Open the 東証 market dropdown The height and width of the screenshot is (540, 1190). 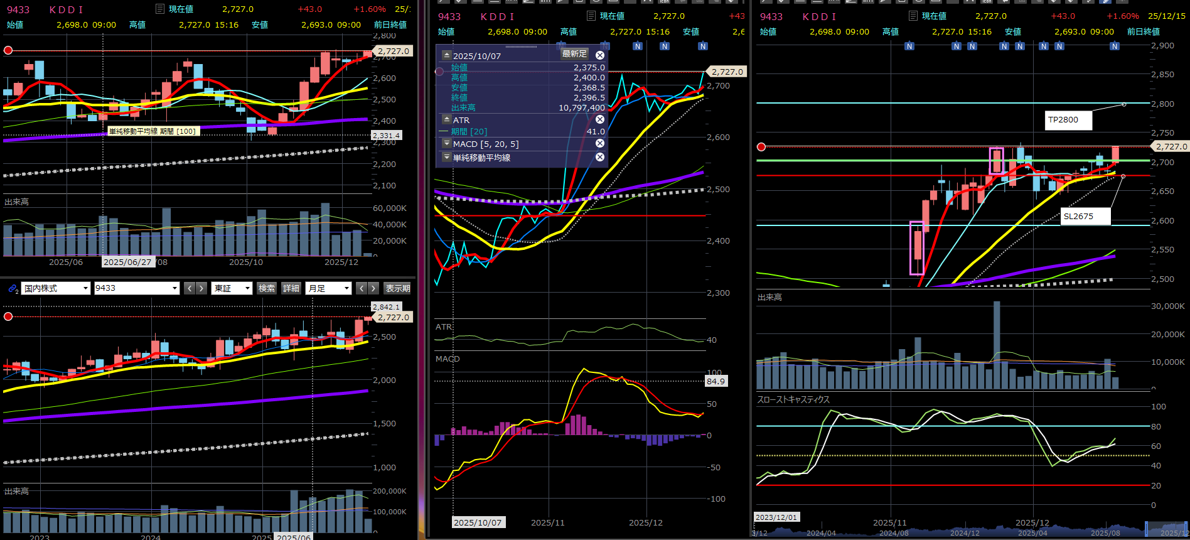(232, 288)
